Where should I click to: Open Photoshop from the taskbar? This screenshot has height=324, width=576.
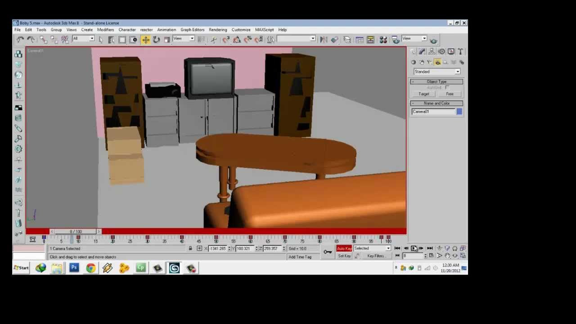pyautogui.click(x=74, y=268)
